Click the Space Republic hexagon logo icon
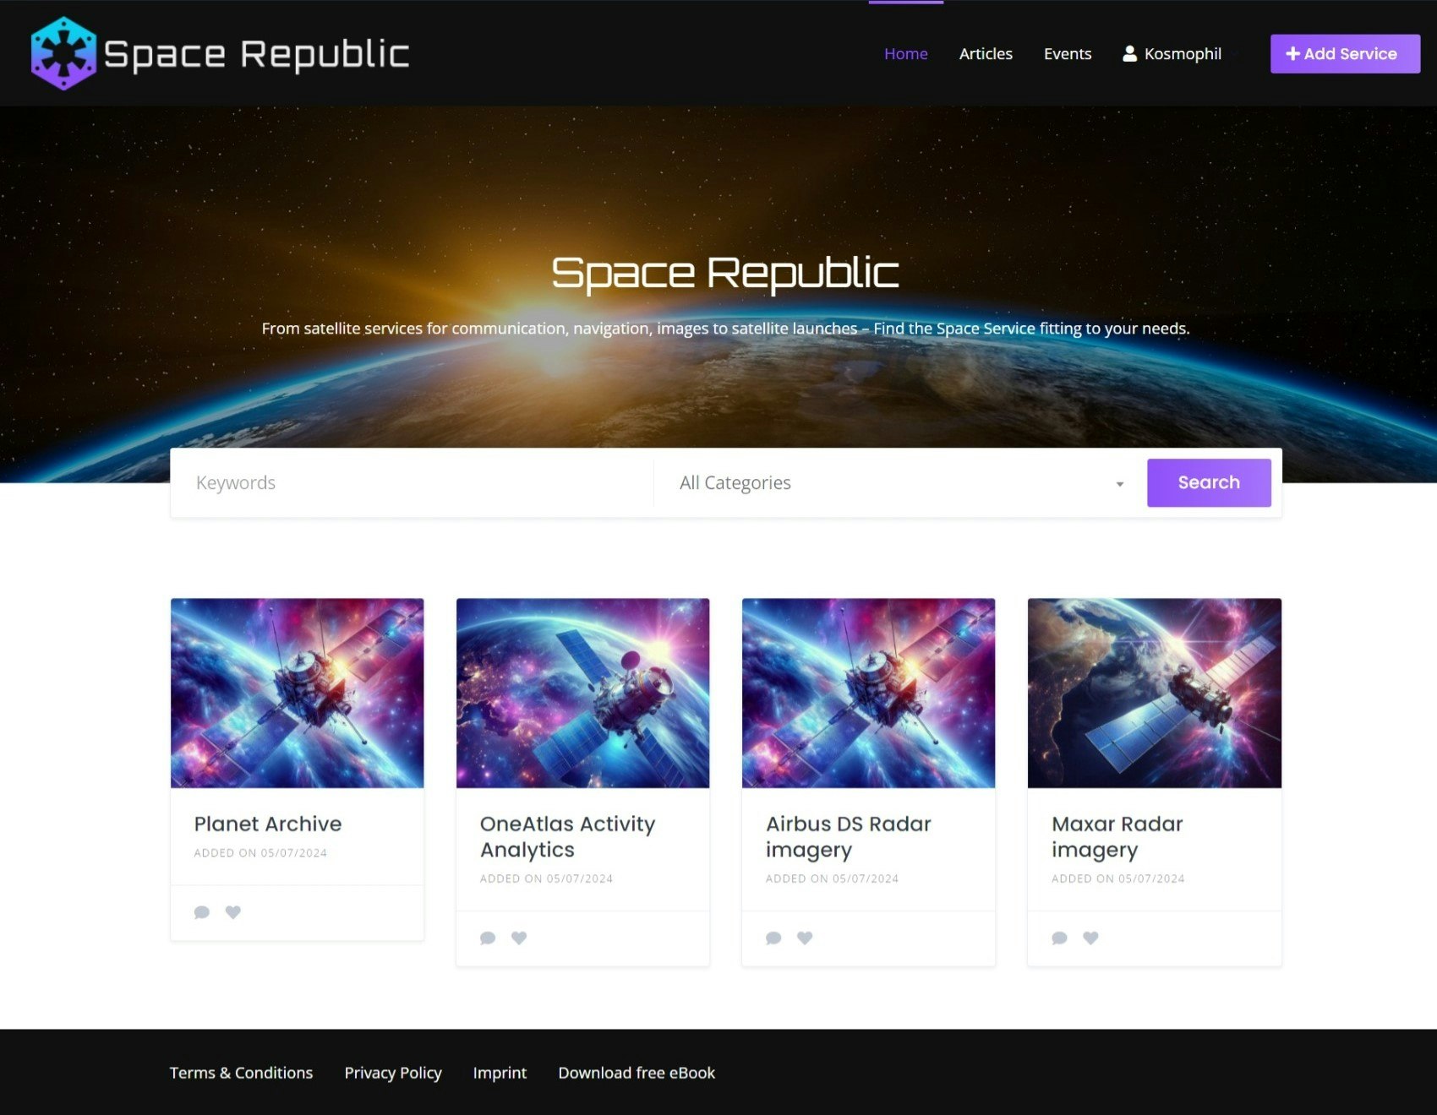Image resolution: width=1437 pixels, height=1115 pixels. click(x=63, y=53)
